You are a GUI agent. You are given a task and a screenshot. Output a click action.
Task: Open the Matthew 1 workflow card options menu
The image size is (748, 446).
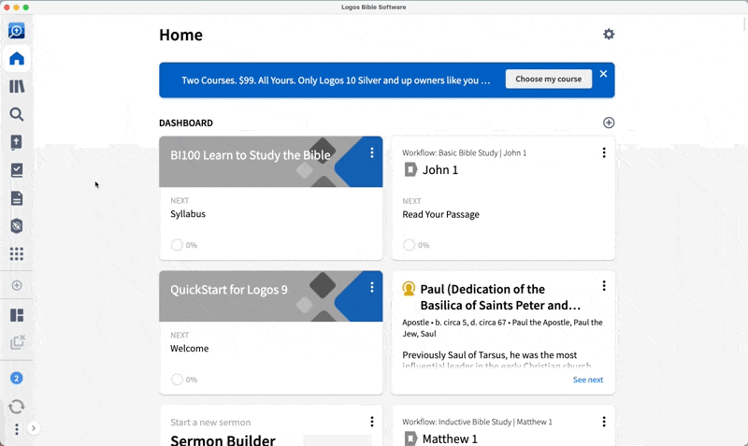[604, 422]
